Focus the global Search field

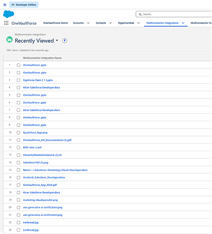coord(174,14)
